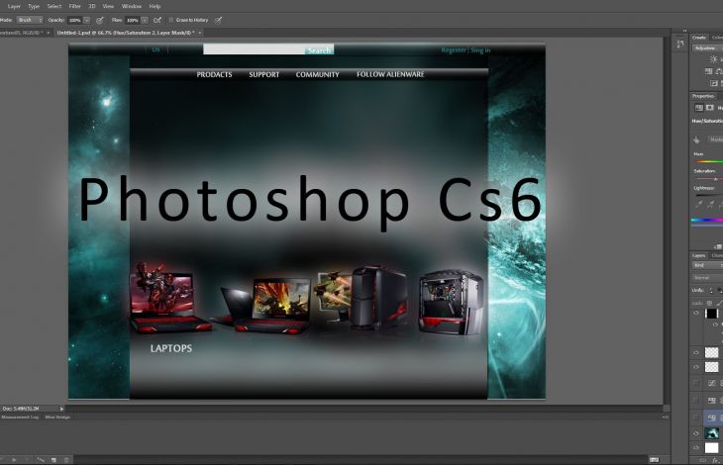723x465 pixels.
Task: Open the Flow slider dropdown arrow
Action: click(x=145, y=20)
